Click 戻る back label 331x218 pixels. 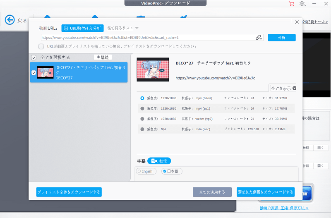pyautogui.click(x=22, y=20)
